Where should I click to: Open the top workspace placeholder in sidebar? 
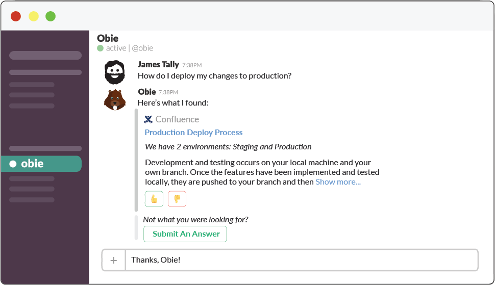45,56
